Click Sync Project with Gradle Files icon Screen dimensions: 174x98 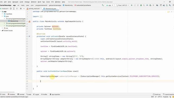pos(164,5)
